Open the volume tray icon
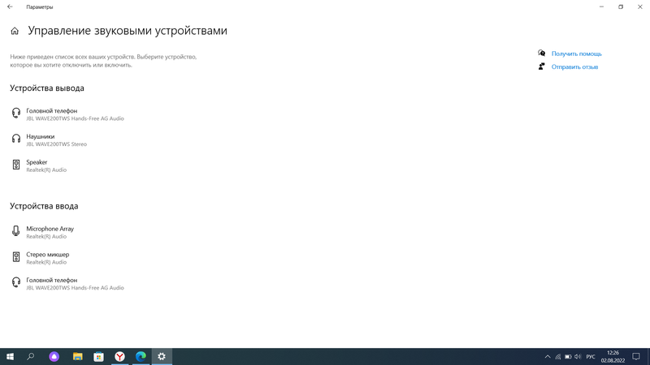The image size is (650, 365). click(x=578, y=357)
